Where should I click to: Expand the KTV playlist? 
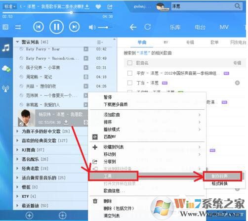17,196
